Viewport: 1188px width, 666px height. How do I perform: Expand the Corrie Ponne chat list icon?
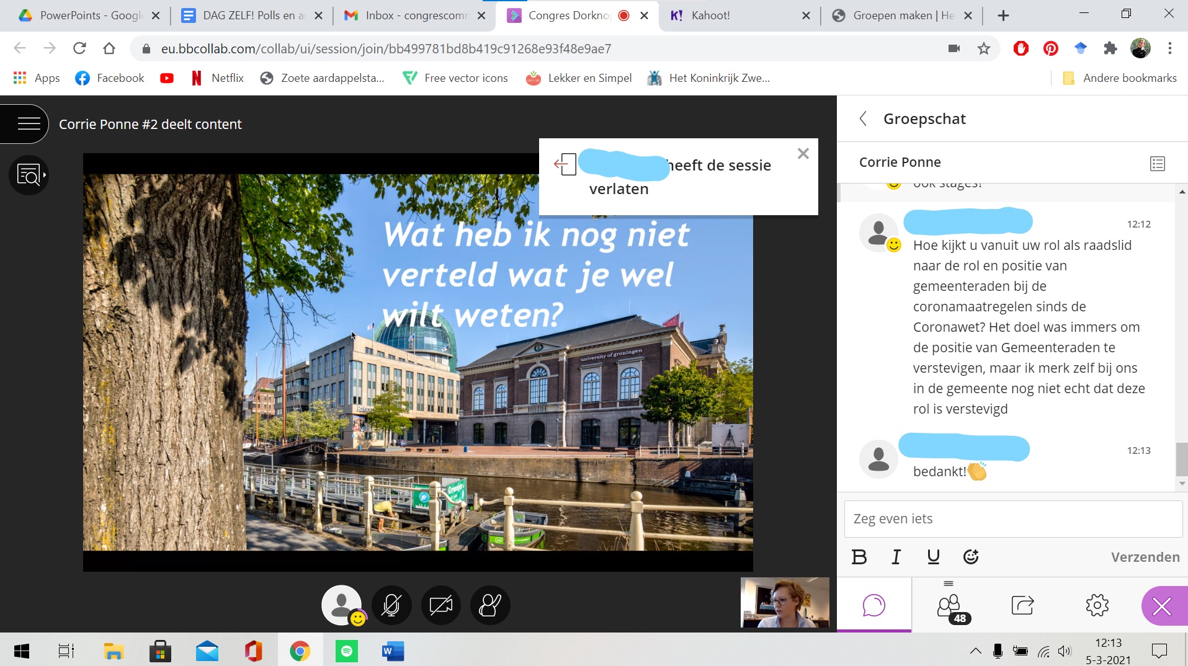(1157, 163)
